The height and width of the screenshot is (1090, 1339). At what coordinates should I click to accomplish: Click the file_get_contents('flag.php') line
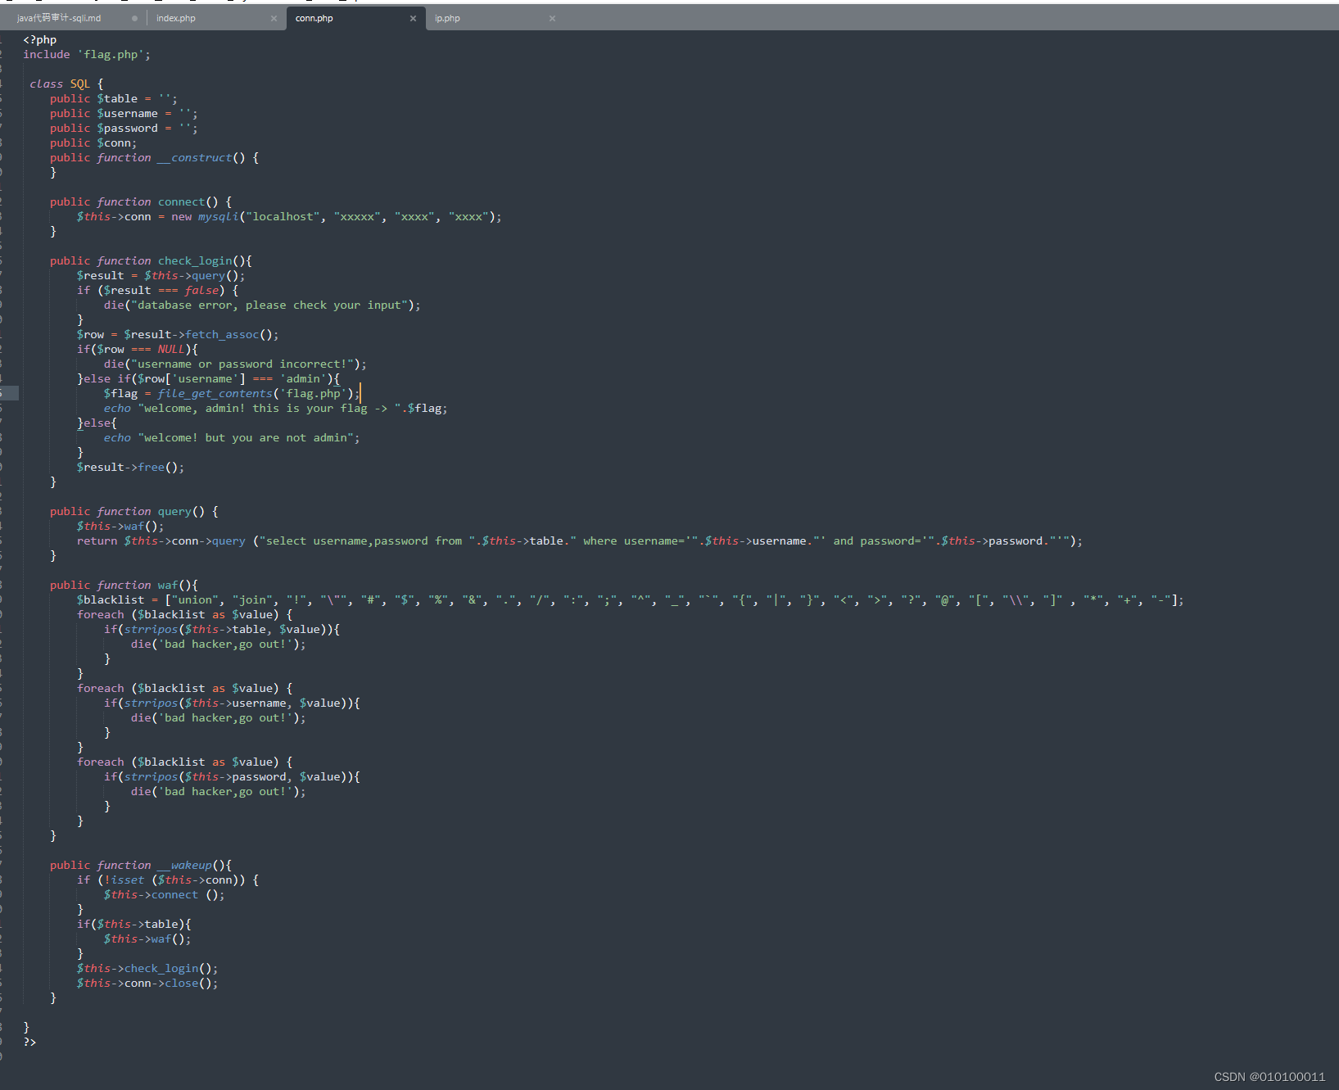[x=232, y=393]
